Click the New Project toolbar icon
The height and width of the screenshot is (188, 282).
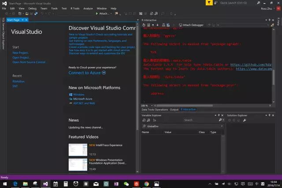[x=20, y=14]
